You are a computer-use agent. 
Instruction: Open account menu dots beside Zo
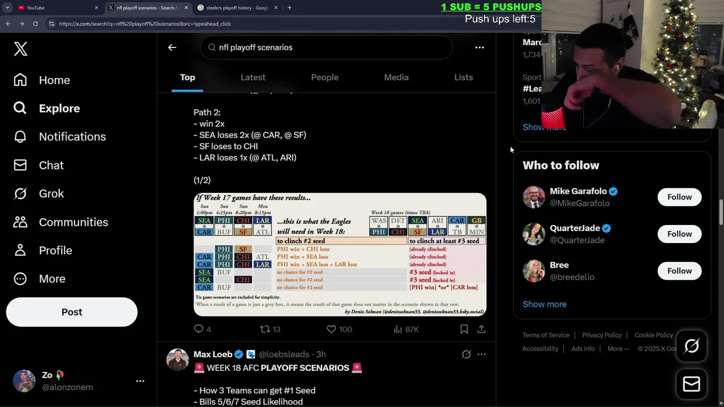pyautogui.click(x=140, y=381)
